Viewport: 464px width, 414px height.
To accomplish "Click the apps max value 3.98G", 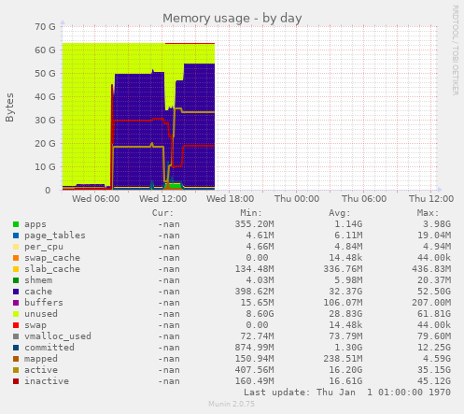I will point(437,224).
